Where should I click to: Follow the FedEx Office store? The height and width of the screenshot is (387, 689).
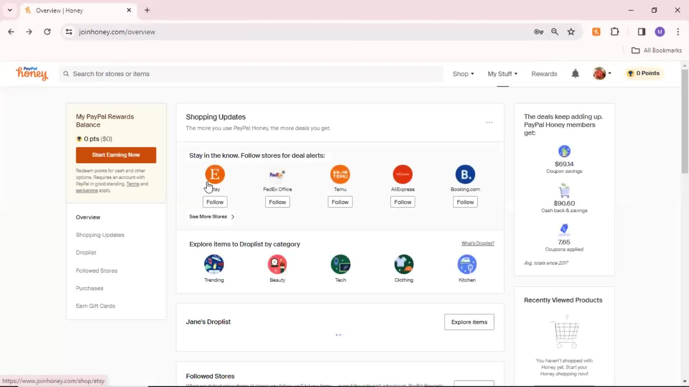click(277, 202)
